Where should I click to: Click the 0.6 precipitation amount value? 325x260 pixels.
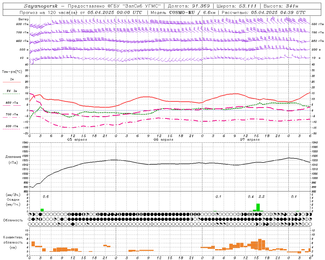tap(46, 197)
